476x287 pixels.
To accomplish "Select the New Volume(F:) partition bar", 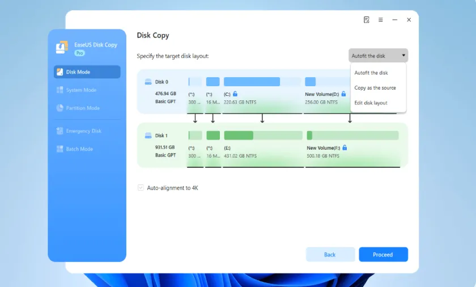I will [352, 136].
